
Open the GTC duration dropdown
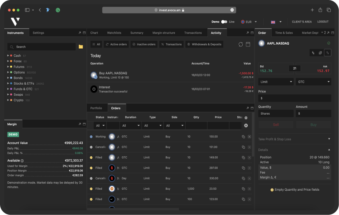click(313, 82)
